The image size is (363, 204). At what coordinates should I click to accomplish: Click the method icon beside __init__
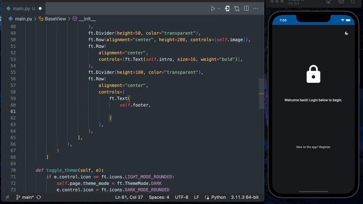75,19
